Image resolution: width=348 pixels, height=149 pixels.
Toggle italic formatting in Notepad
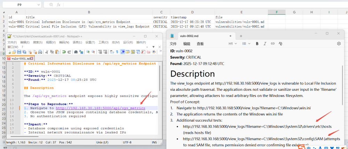click(x=265, y=44)
